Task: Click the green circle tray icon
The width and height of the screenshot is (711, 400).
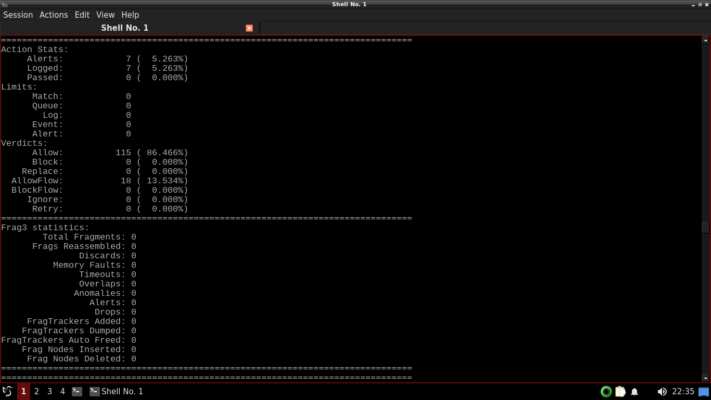Action: 606,392
